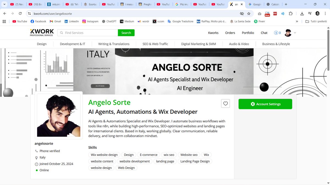Open SEO & Web Traffic category

[x=155, y=44]
